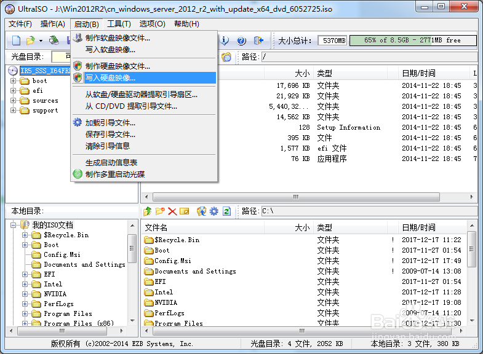Click the gear icon next to 加载引导文件

pyautogui.click(x=78, y=122)
